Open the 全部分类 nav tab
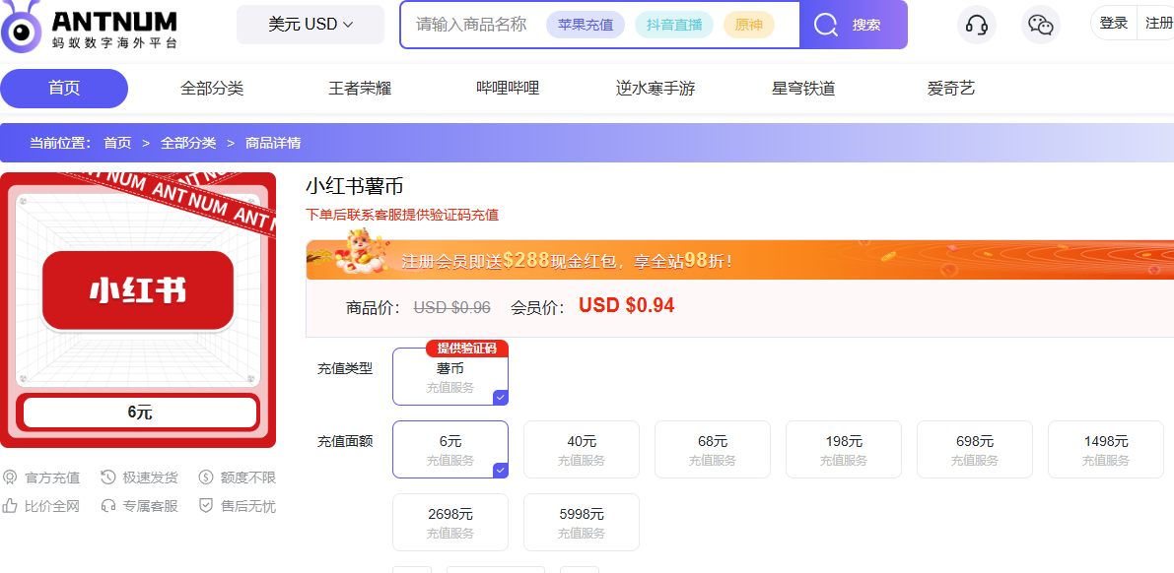The height and width of the screenshot is (573, 1174). (212, 89)
